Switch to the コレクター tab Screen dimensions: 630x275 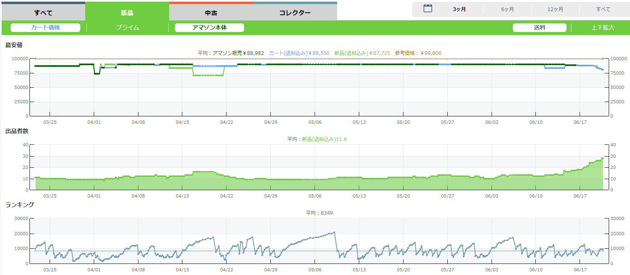coord(295,12)
